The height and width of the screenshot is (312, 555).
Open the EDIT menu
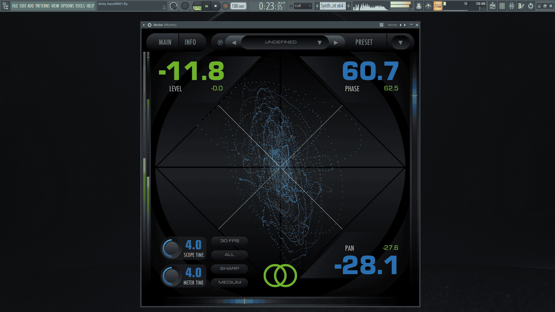click(x=23, y=6)
